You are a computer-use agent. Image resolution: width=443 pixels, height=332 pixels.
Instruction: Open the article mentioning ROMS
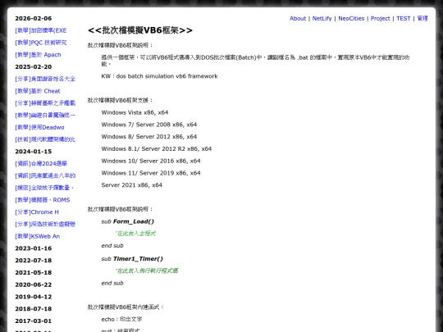pos(43,200)
